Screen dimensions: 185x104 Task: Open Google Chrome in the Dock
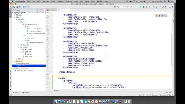coord(67,101)
